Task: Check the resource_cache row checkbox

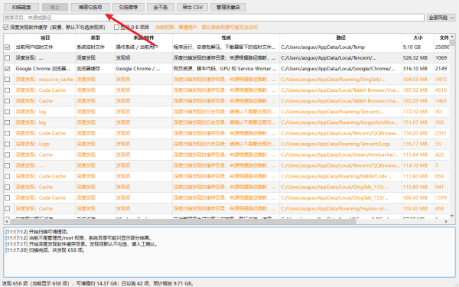Action: tap(8, 80)
